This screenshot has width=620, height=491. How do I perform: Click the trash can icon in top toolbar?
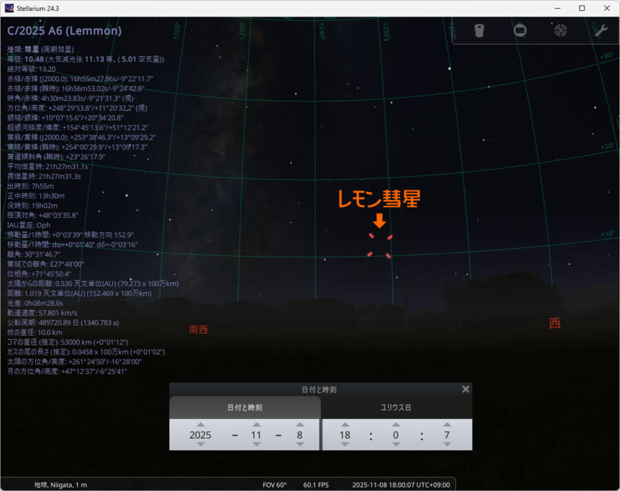click(480, 30)
